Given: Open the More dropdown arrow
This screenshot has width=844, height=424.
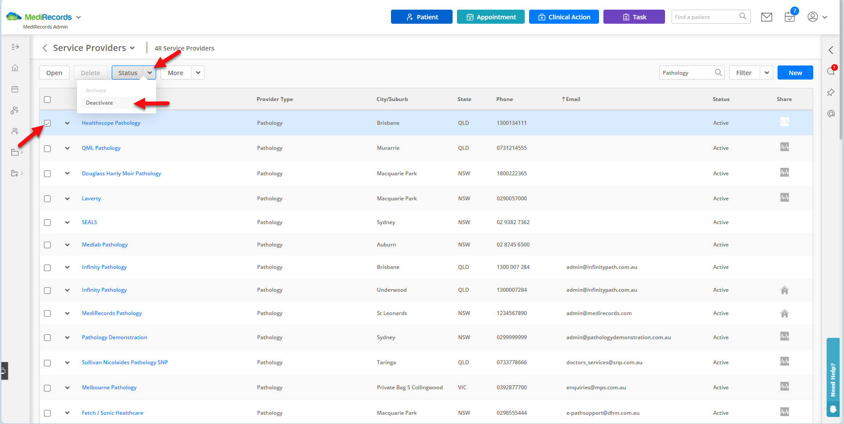Looking at the screenshot, I should [x=198, y=72].
